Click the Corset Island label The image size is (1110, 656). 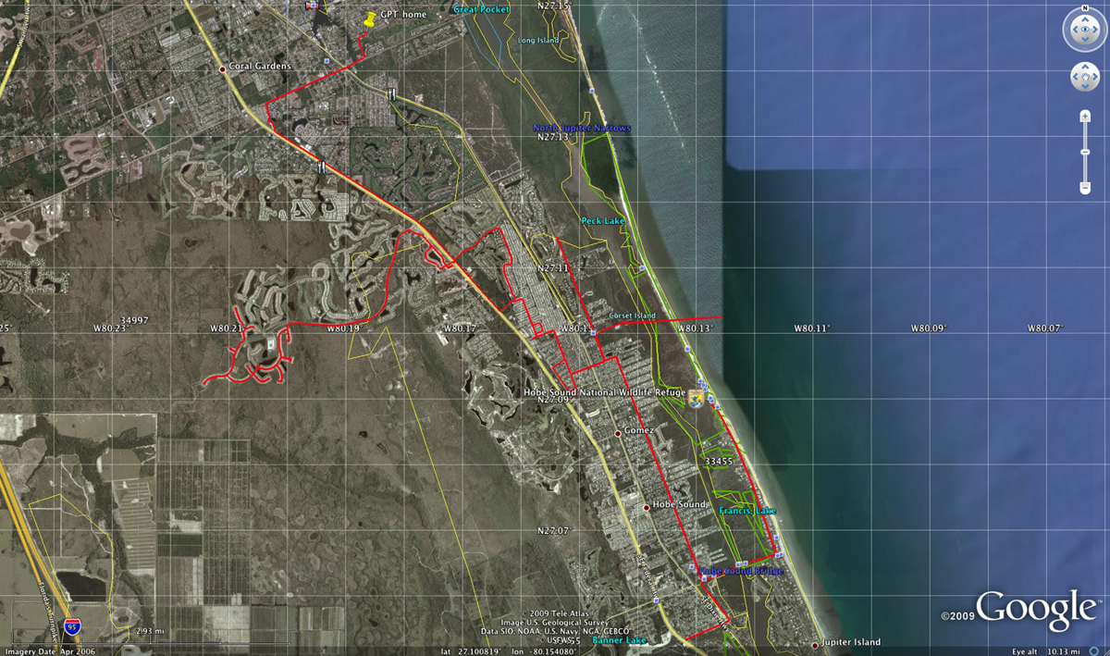(633, 316)
